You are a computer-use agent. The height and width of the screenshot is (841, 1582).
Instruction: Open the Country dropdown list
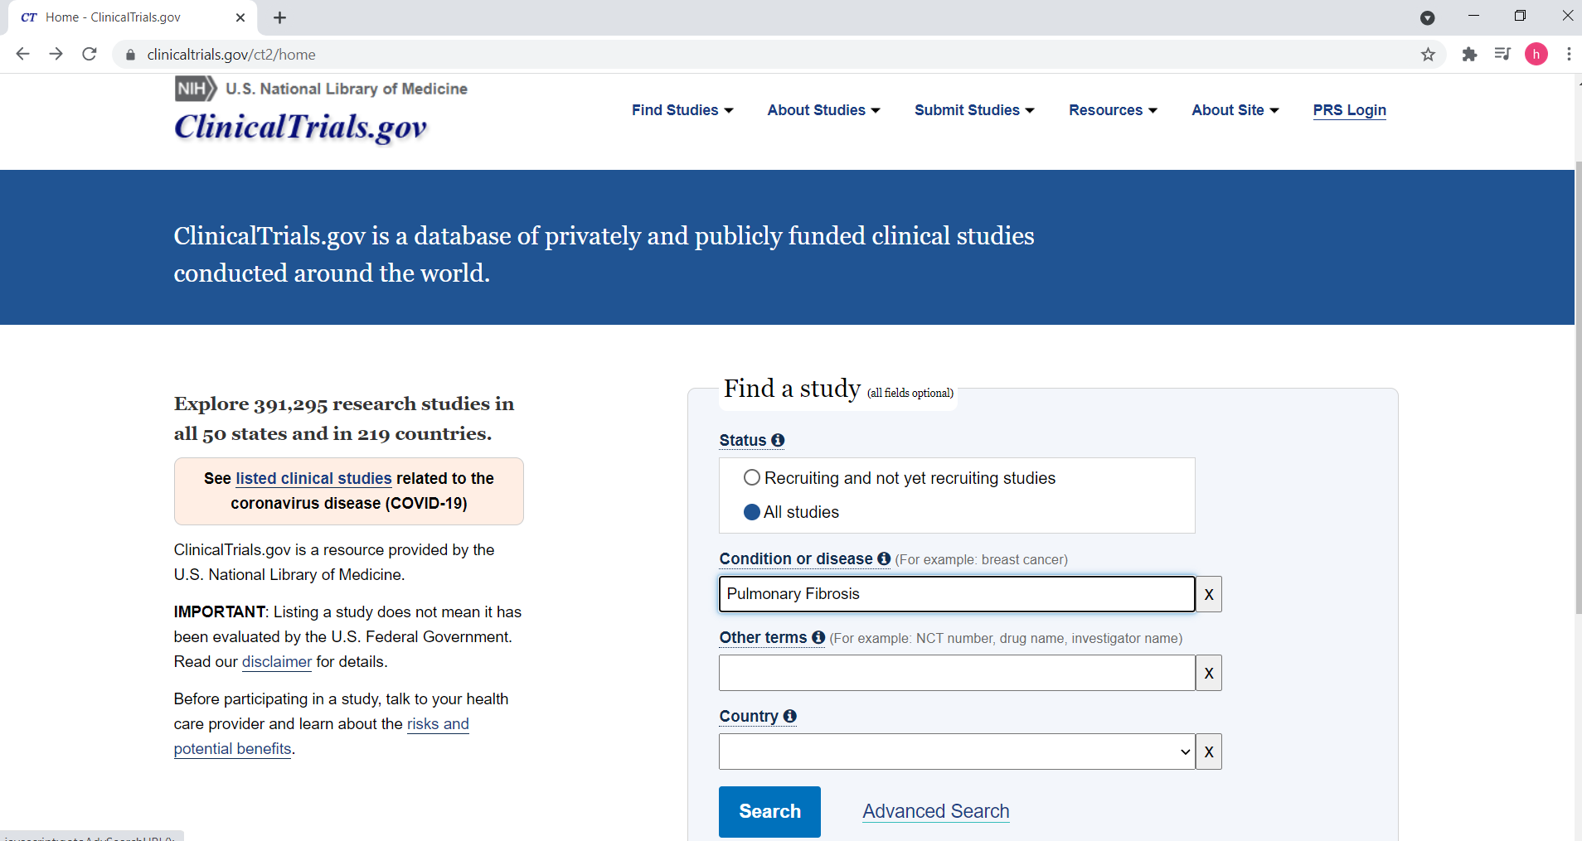957,752
